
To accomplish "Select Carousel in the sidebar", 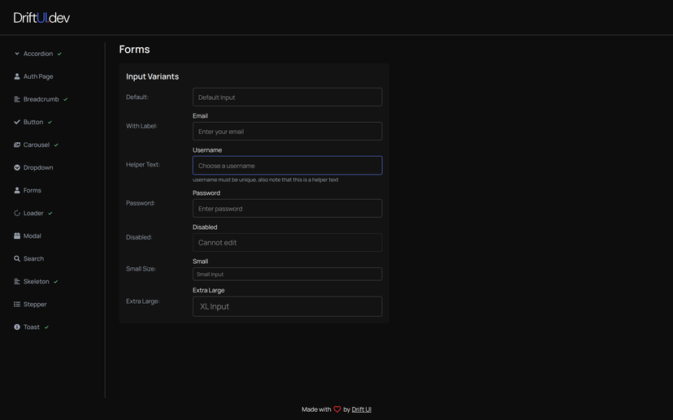I will coord(37,145).
